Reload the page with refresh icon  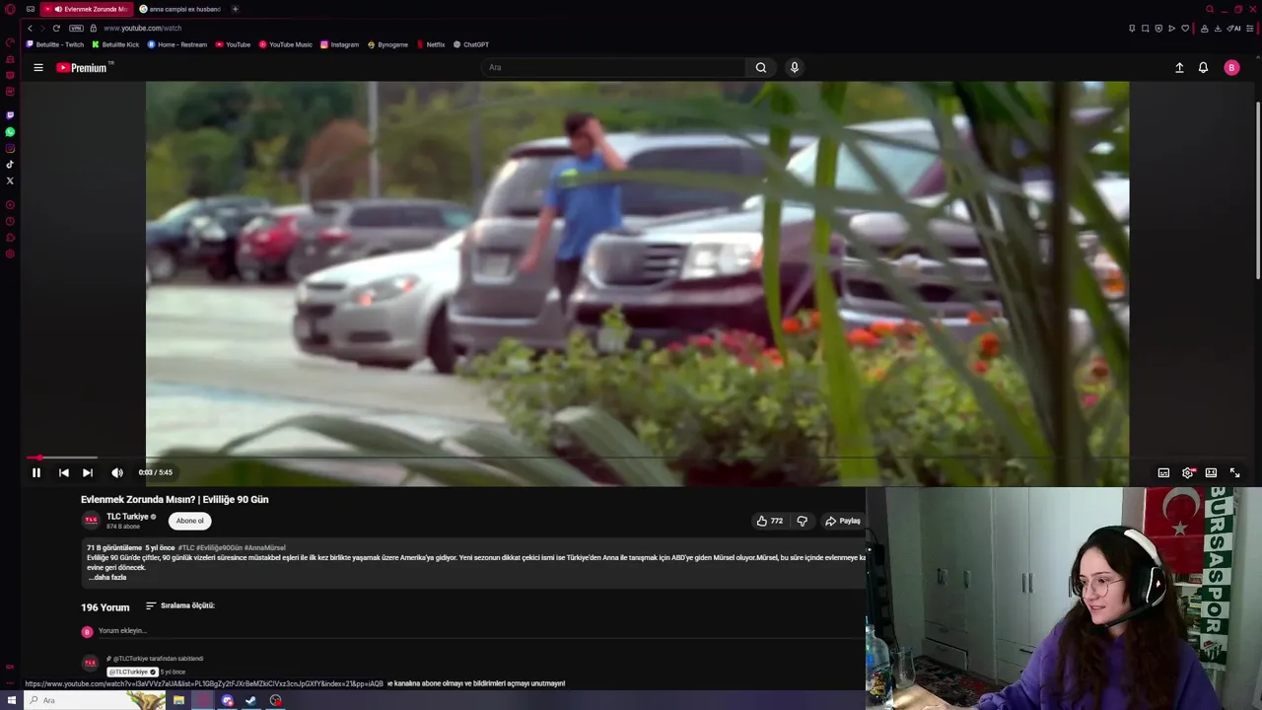coord(56,29)
